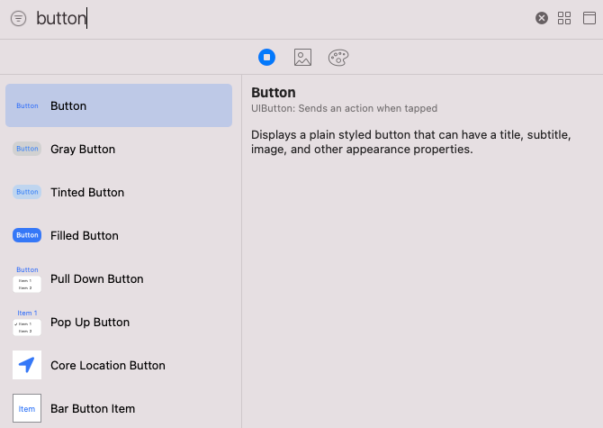
Task: Choose the Pop Up Button entry
Action: pos(119,322)
